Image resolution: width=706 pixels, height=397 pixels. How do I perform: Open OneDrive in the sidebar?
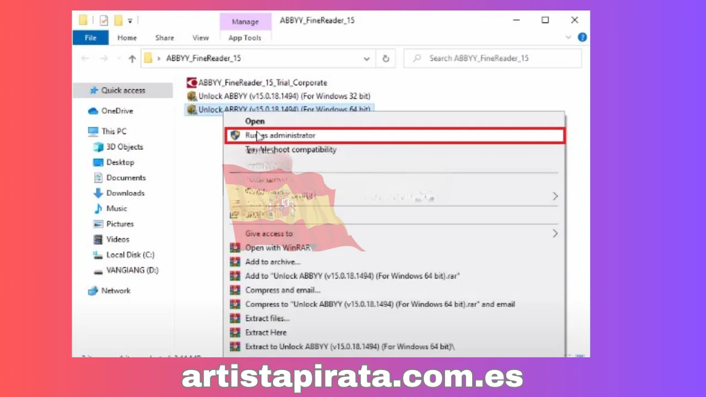(117, 111)
